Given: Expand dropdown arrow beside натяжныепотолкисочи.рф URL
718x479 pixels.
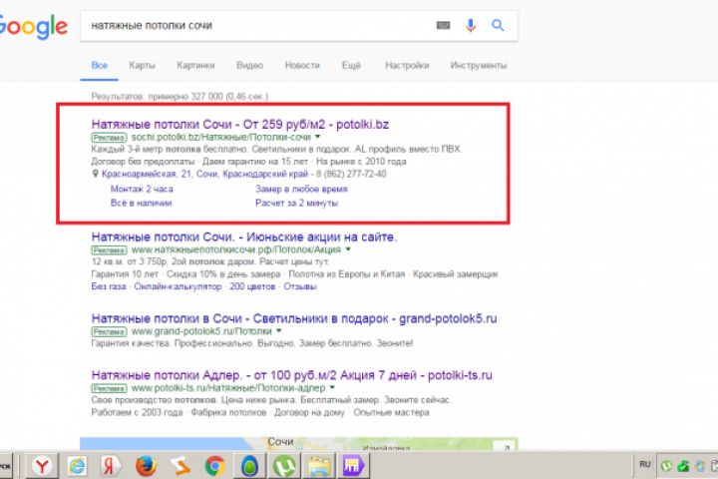Looking at the screenshot, I should coord(348,249).
